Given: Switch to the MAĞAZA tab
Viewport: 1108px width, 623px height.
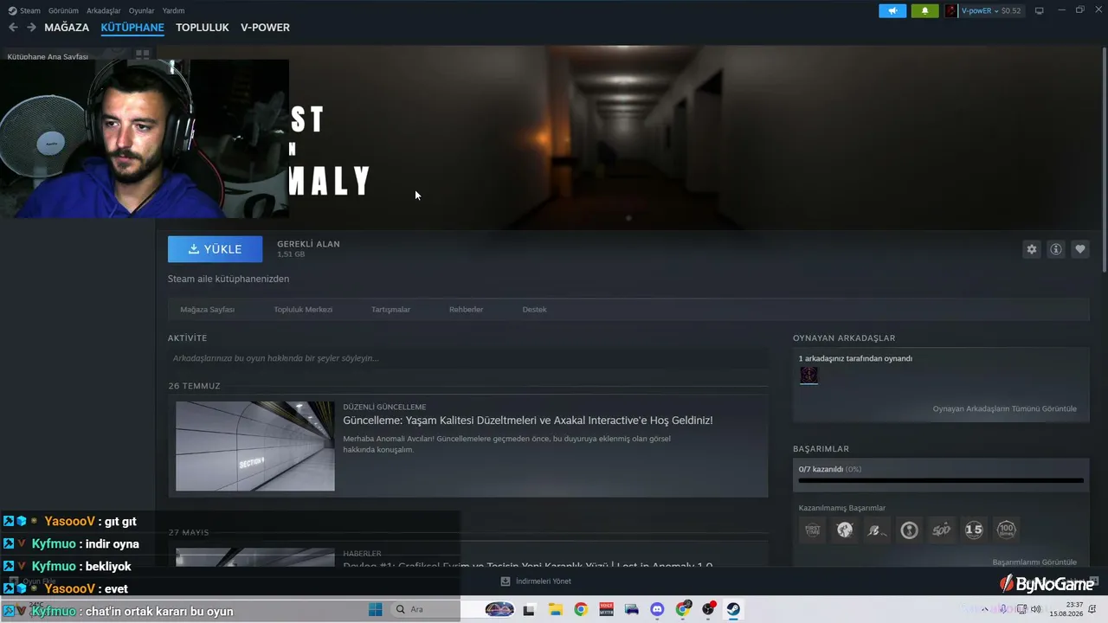Looking at the screenshot, I should (67, 28).
